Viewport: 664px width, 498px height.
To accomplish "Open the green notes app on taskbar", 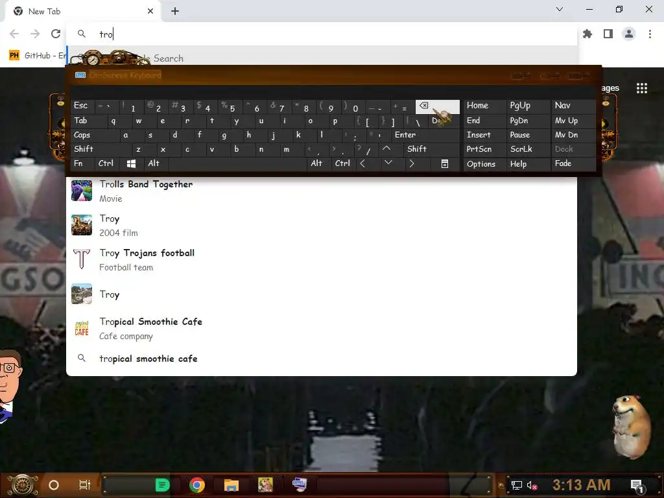I will point(162,485).
